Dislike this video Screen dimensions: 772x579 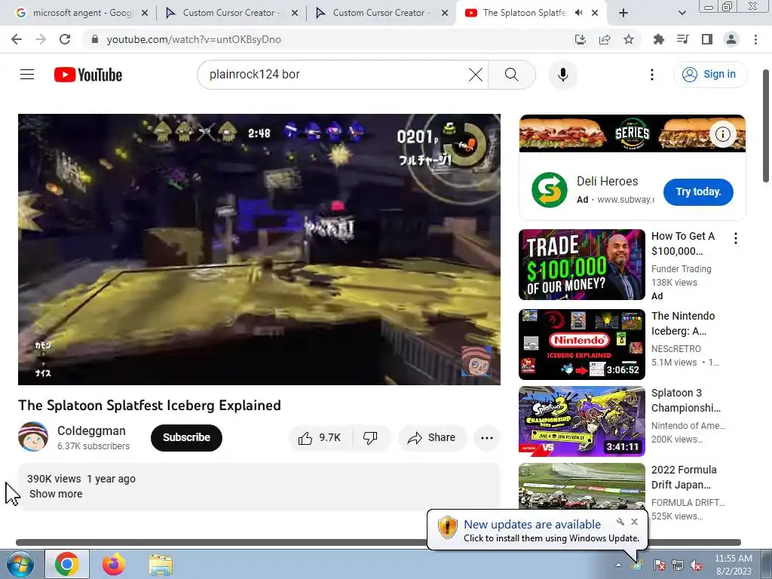pyautogui.click(x=370, y=438)
